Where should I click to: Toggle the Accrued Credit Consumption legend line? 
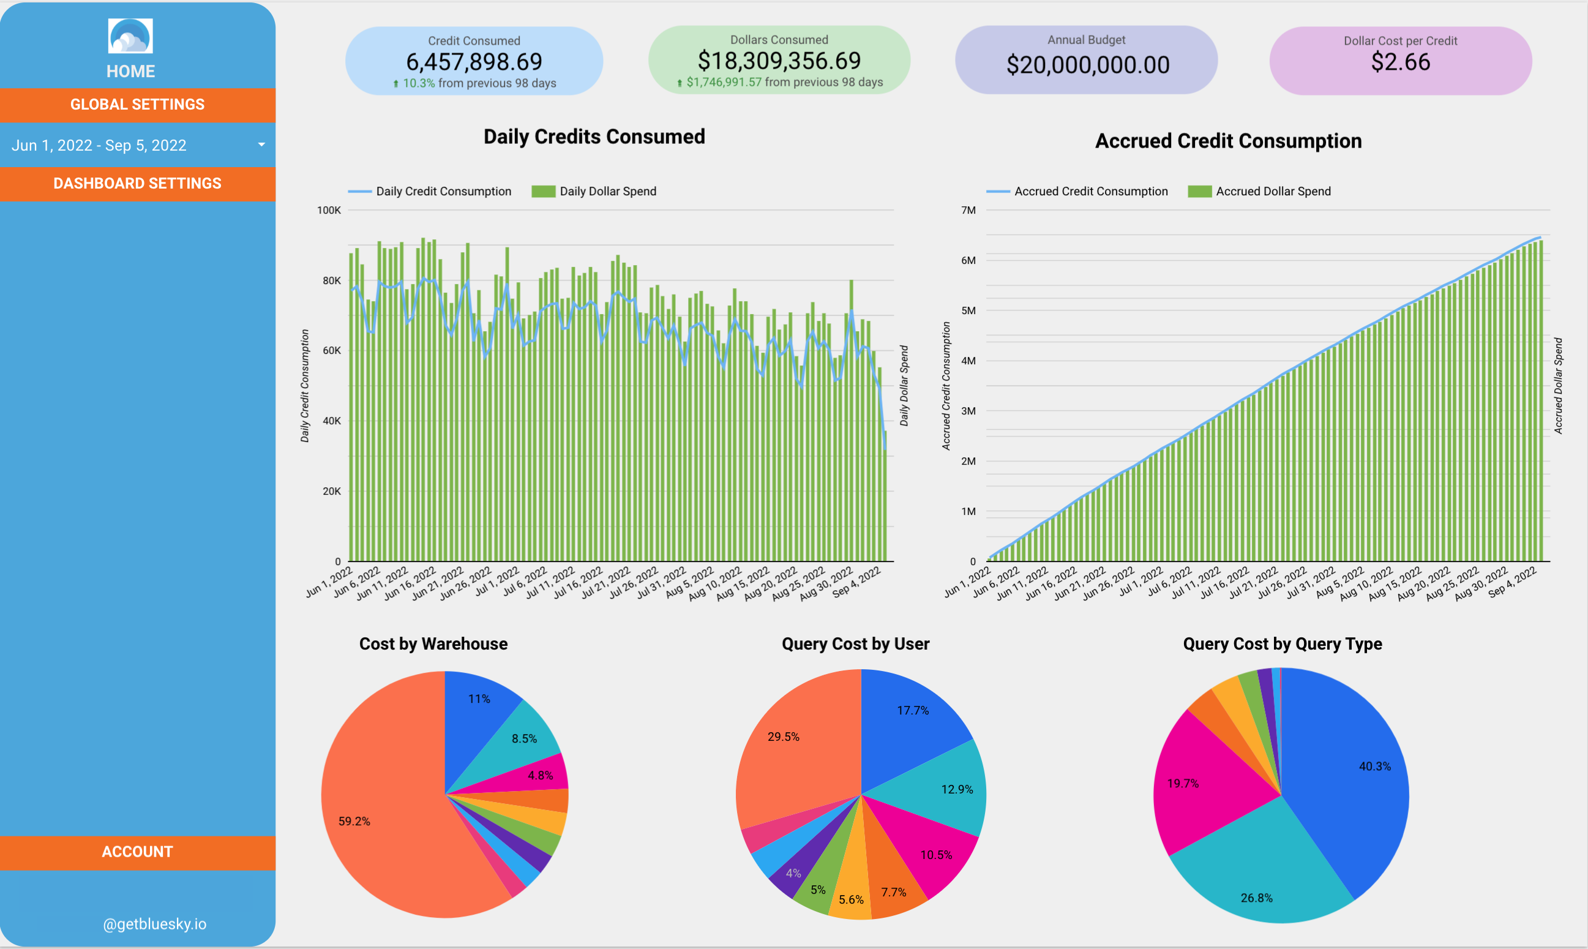click(997, 191)
